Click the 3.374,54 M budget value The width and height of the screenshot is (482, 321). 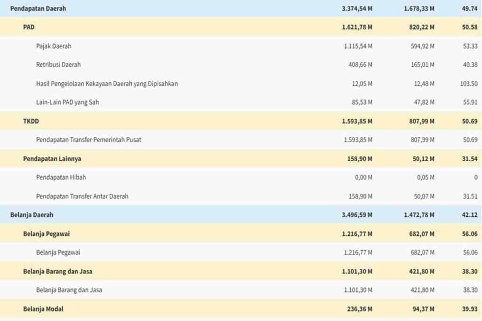point(357,8)
